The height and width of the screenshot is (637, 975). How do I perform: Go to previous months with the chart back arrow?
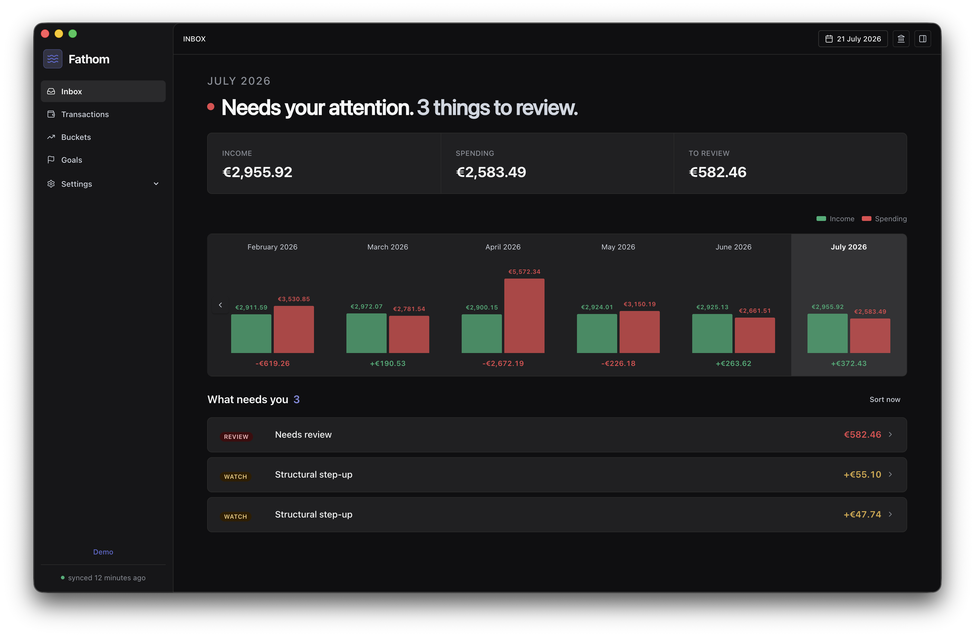pyautogui.click(x=220, y=305)
